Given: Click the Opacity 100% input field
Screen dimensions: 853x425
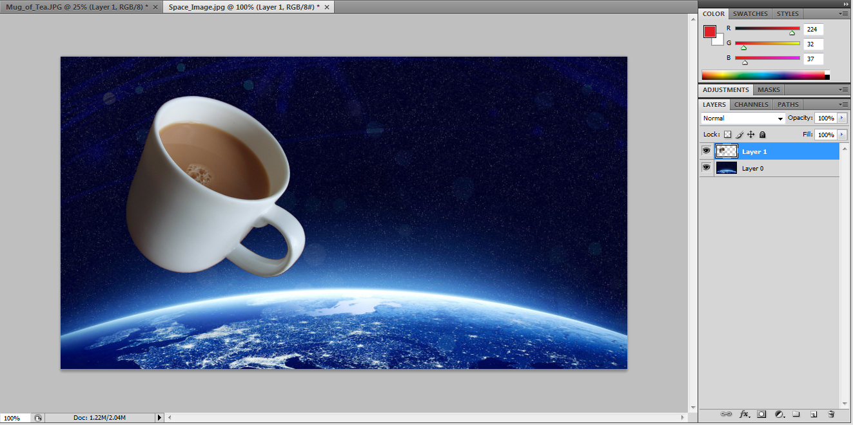Looking at the screenshot, I should point(825,118).
